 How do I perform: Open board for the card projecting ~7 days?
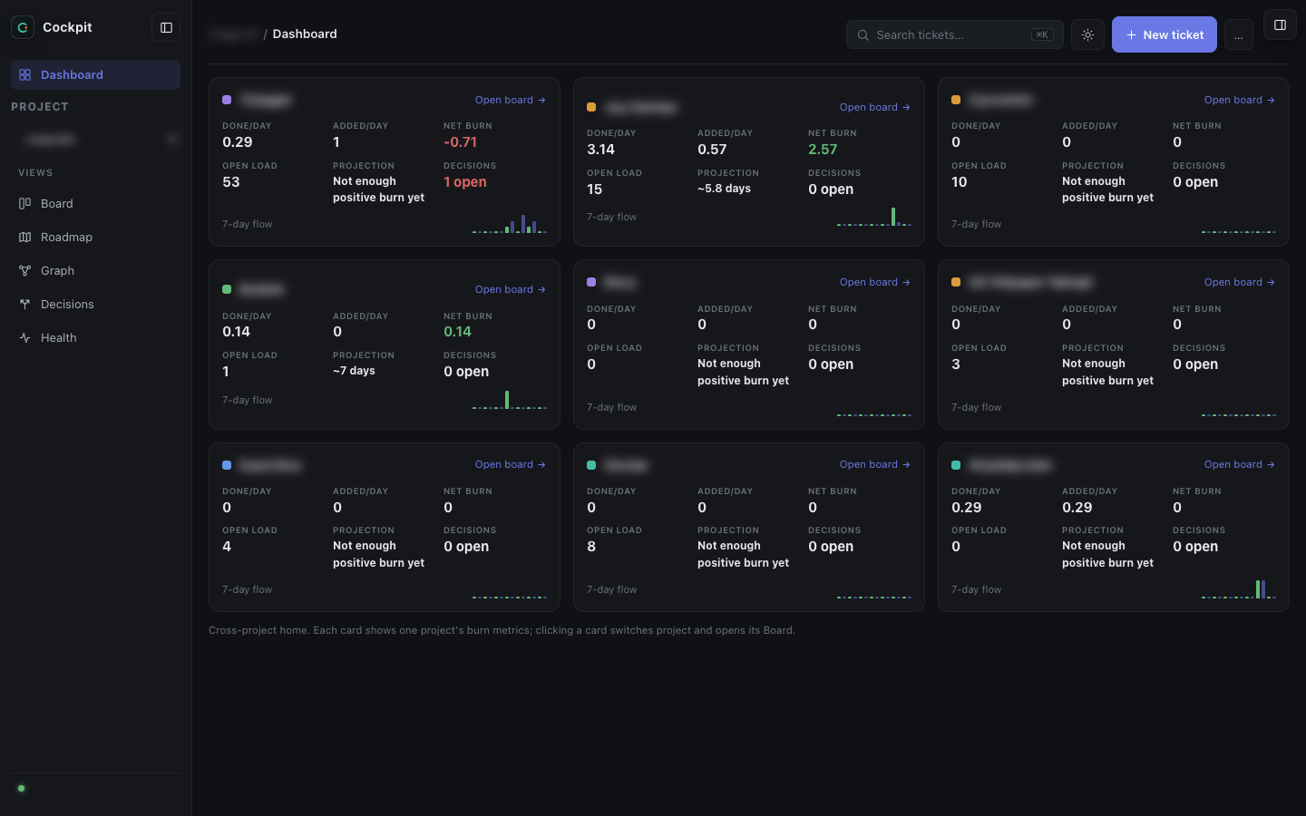pyautogui.click(x=511, y=289)
